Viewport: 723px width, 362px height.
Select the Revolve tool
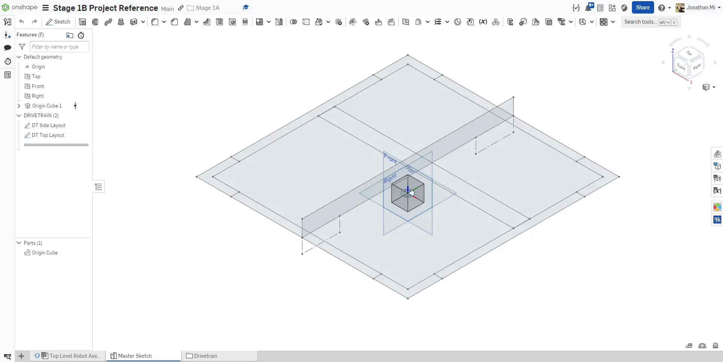click(95, 22)
